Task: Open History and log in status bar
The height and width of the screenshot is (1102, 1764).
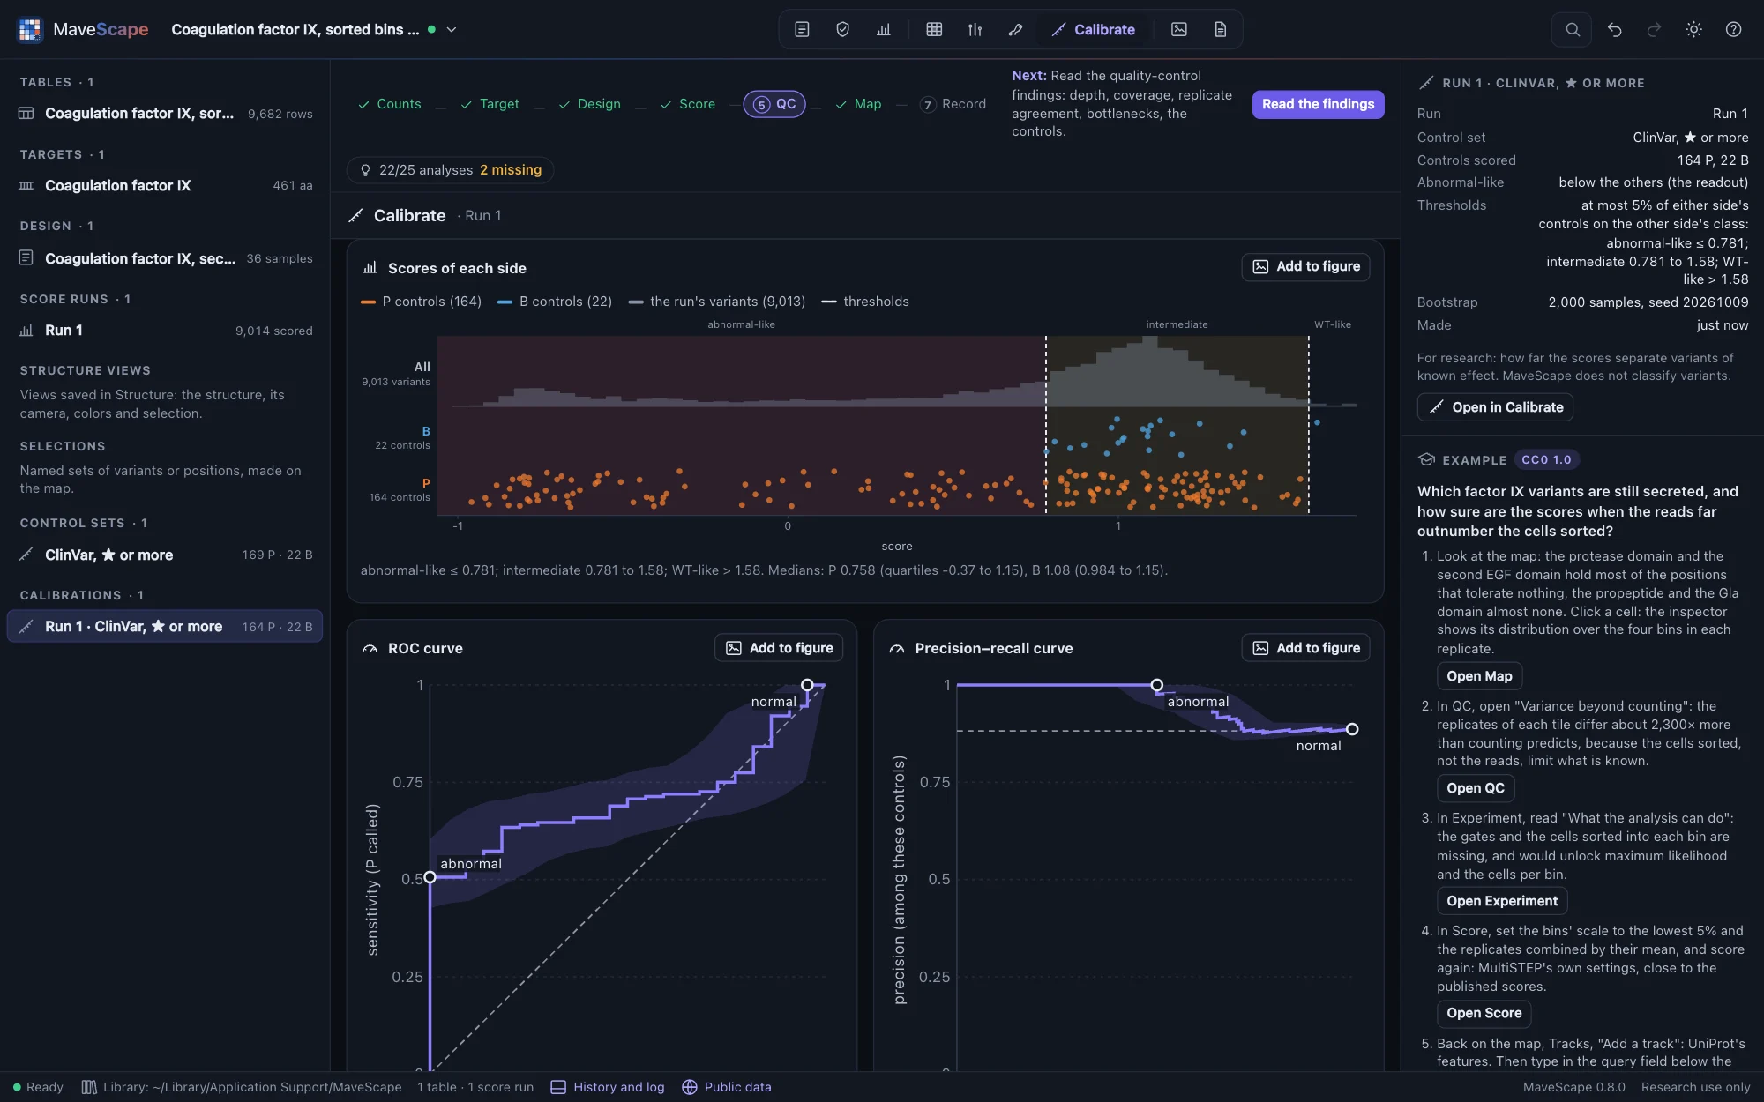Action: coord(608,1087)
